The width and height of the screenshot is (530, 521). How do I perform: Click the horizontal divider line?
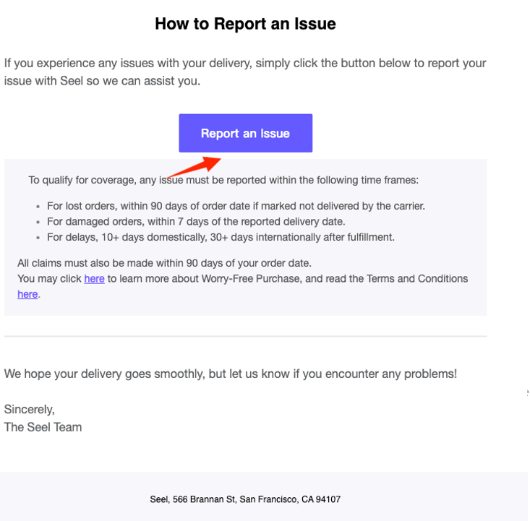pyautogui.click(x=245, y=336)
